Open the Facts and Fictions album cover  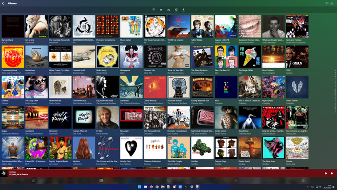pos(297,26)
